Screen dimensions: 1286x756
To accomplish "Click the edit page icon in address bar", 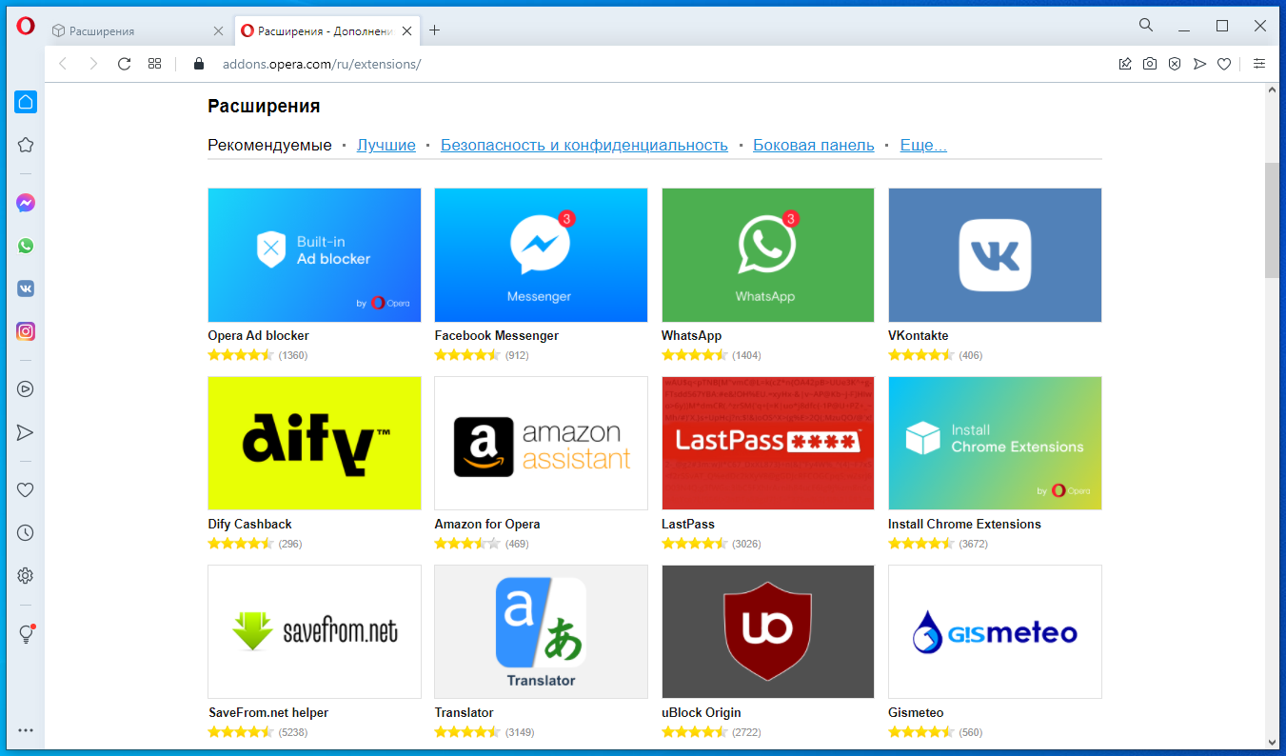I will pyautogui.click(x=1125, y=64).
